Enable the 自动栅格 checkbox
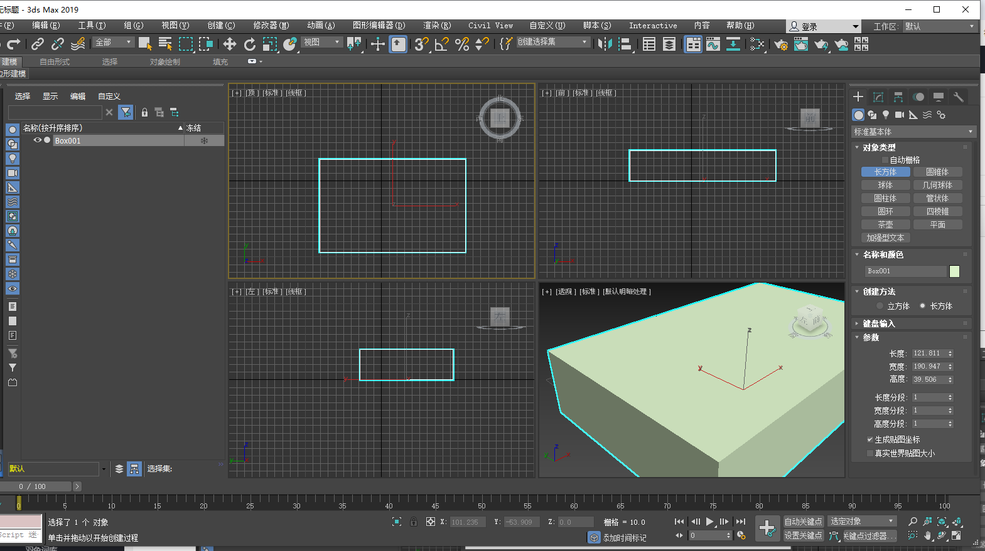 (885, 160)
